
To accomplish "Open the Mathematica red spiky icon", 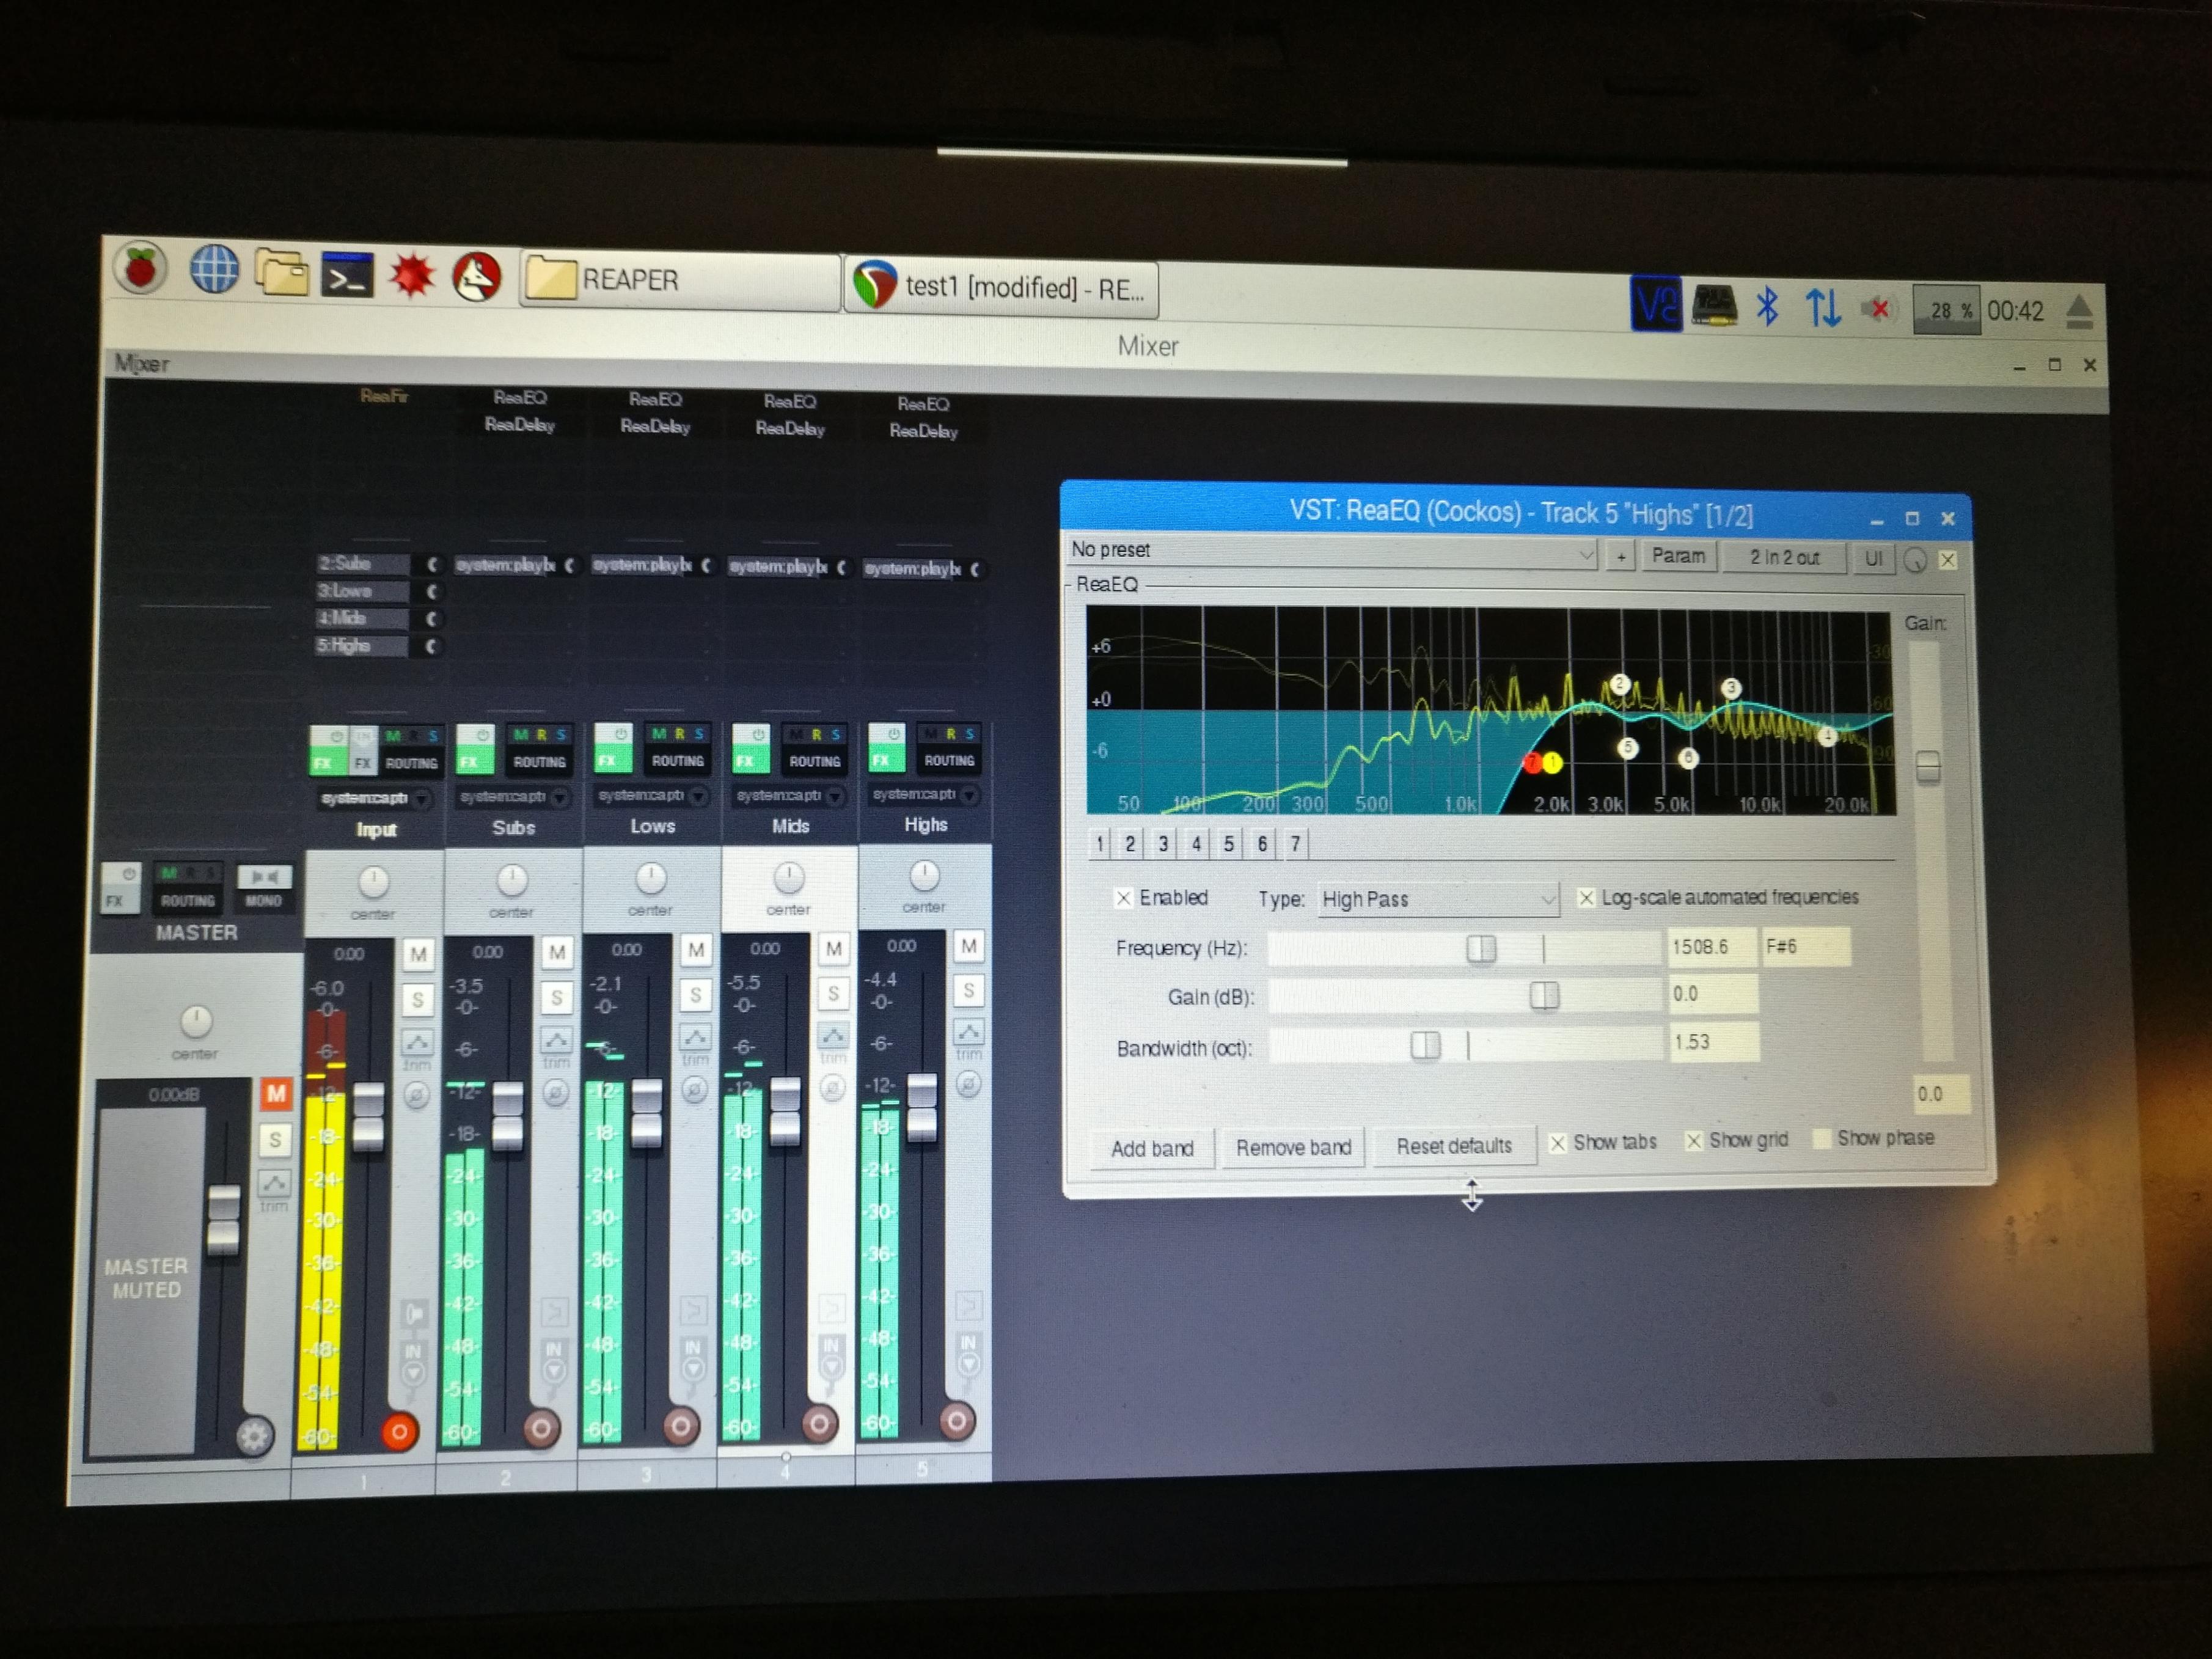I will (412, 276).
